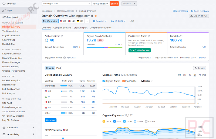Switch to the Growth report tab

click(x=80, y=28)
